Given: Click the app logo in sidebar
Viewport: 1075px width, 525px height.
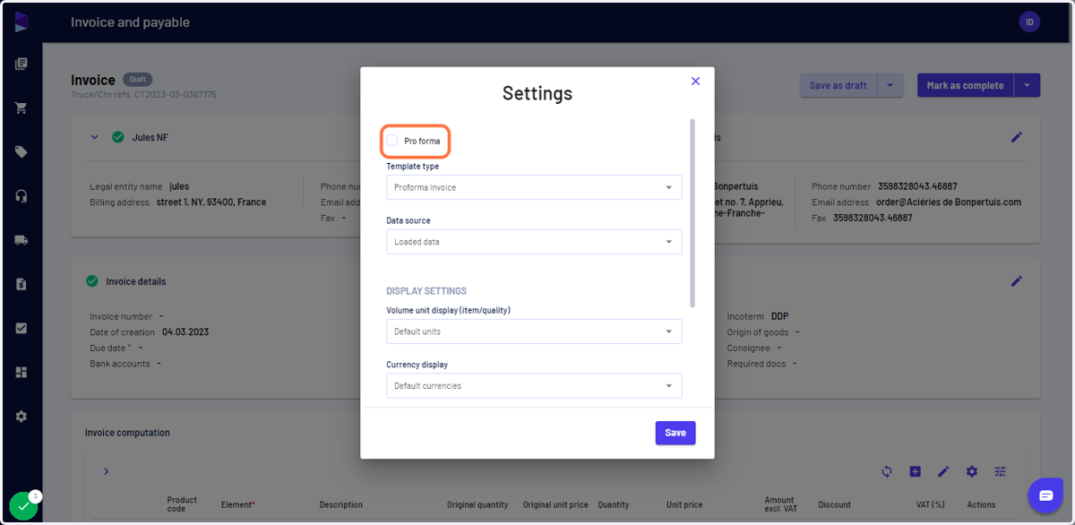Looking at the screenshot, I should point(21,22).
